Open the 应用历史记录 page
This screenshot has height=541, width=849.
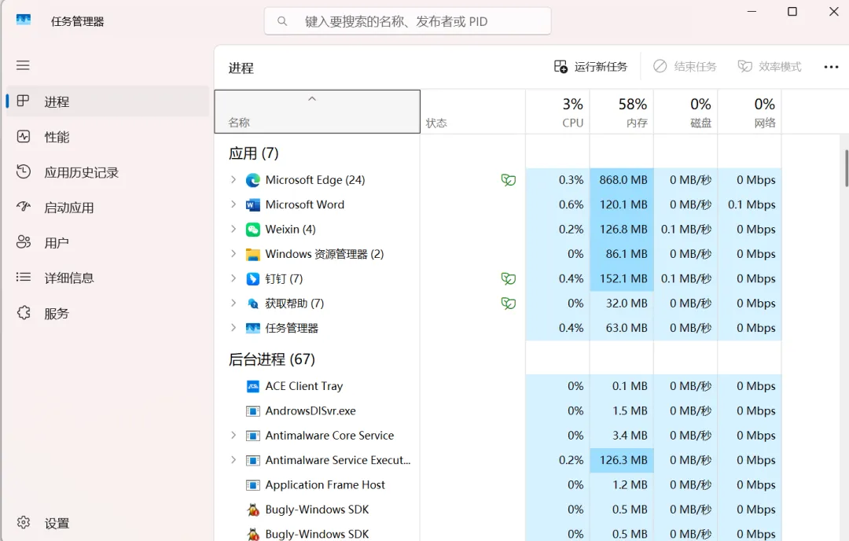point(108,172)
